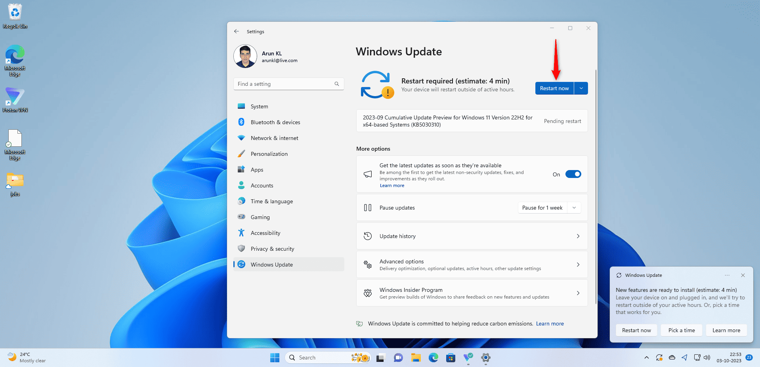Click the network tray icon
760x367 pixels.
(697, 358)
